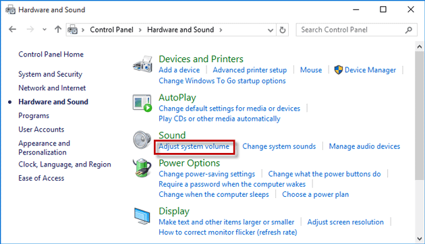Click How to correct monitor flicker
Image resolution: width=425 pixels, height=244 pixels.
pos(228,233)
